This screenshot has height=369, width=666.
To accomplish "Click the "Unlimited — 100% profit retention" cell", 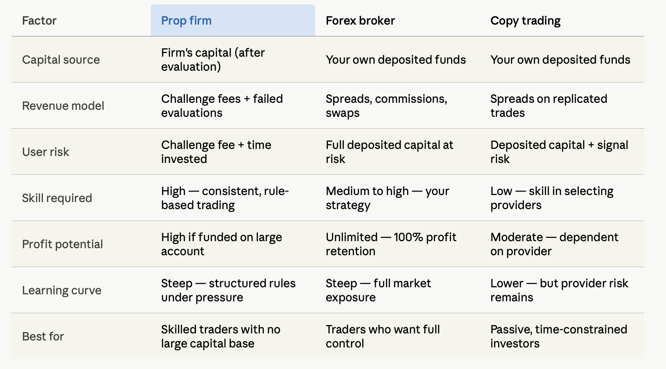I will 391,244.
